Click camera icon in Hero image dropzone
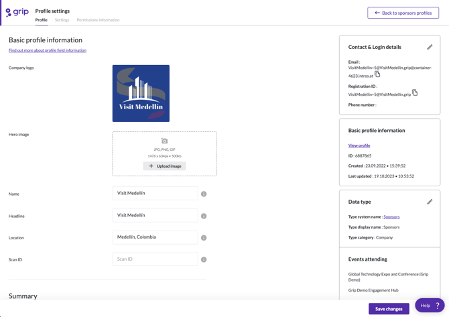 pyautogui.click(x=164, y=141)
